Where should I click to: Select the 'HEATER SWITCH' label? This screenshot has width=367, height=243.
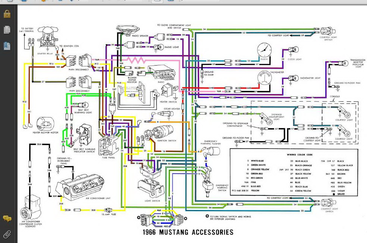coord(168,102)
